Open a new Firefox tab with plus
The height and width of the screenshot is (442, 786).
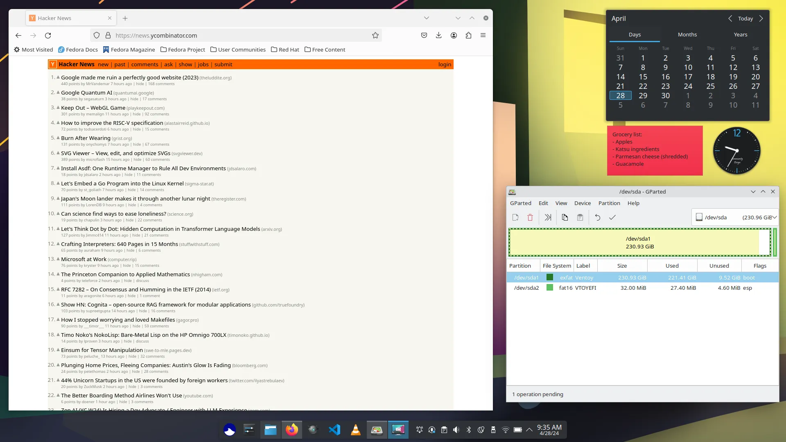125,18
